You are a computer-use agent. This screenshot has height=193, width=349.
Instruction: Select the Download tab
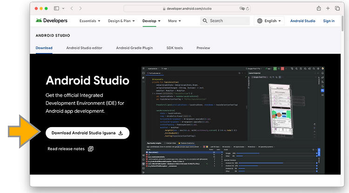(x=44, y=48)
